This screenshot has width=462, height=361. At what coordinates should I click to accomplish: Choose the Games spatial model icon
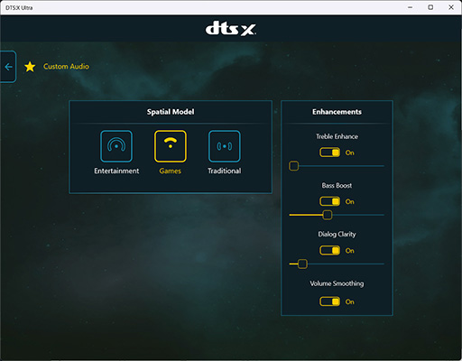pyautogui.click(x=171, y=146)
